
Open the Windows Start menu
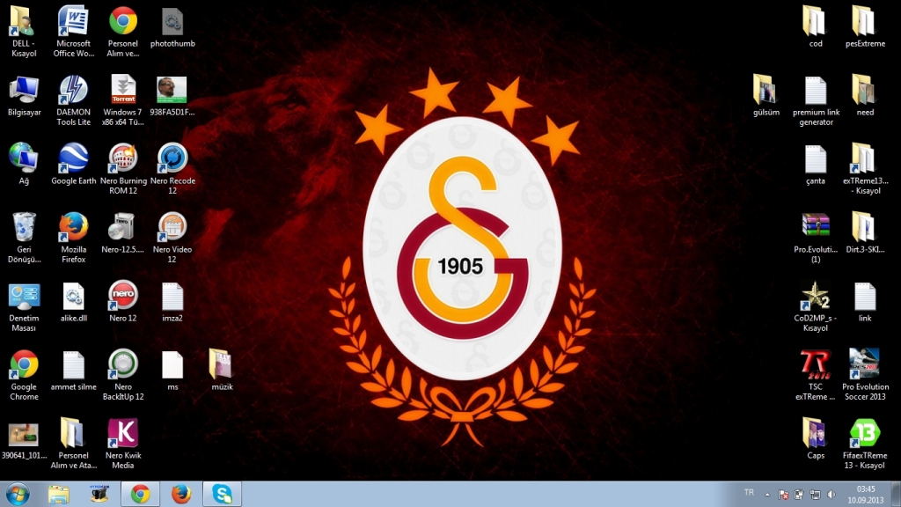click(18, 495)
